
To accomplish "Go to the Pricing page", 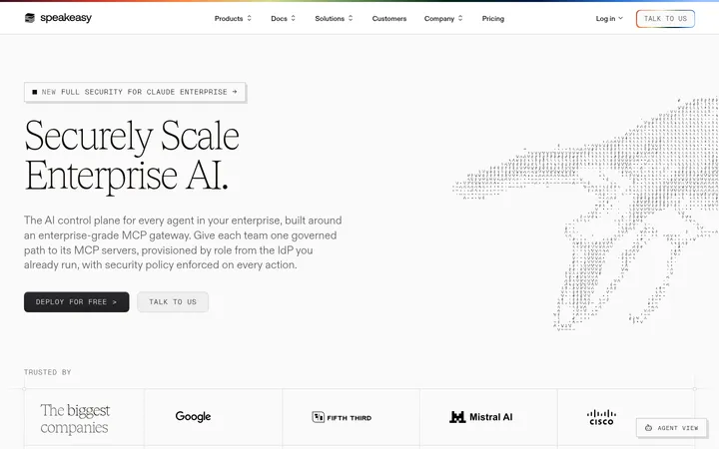I will pos(493,19).
